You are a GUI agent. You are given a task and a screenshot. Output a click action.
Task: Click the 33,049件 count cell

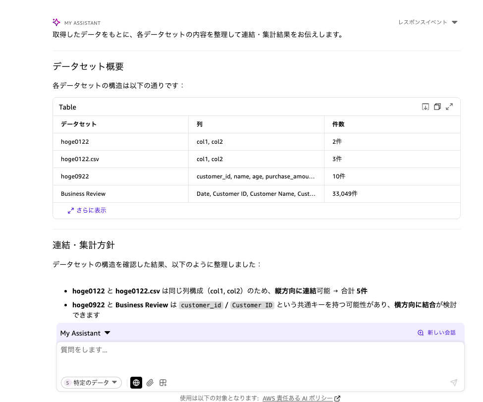tap(392, 194)
